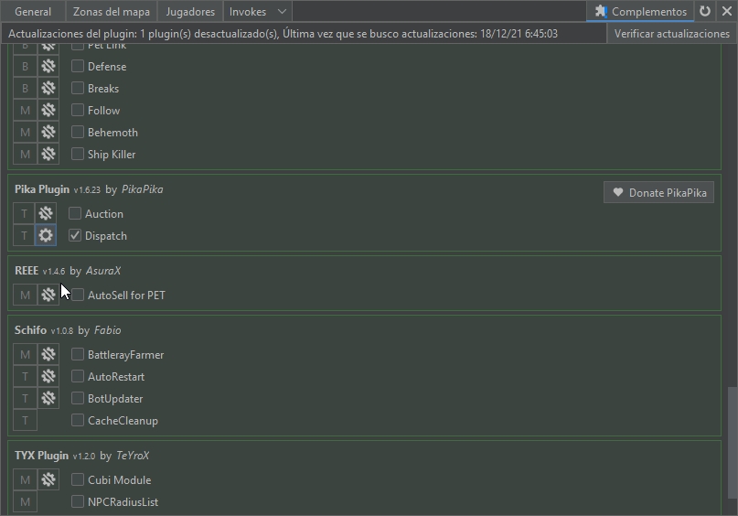Click the settings icon beside AutoRestart
Image resolution: width=738 pixels, height=516 pixels.
pyautogui.click(x=48, y=377)
